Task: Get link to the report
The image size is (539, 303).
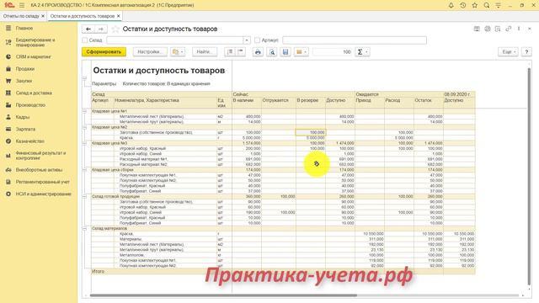Action: click(509, 29)
